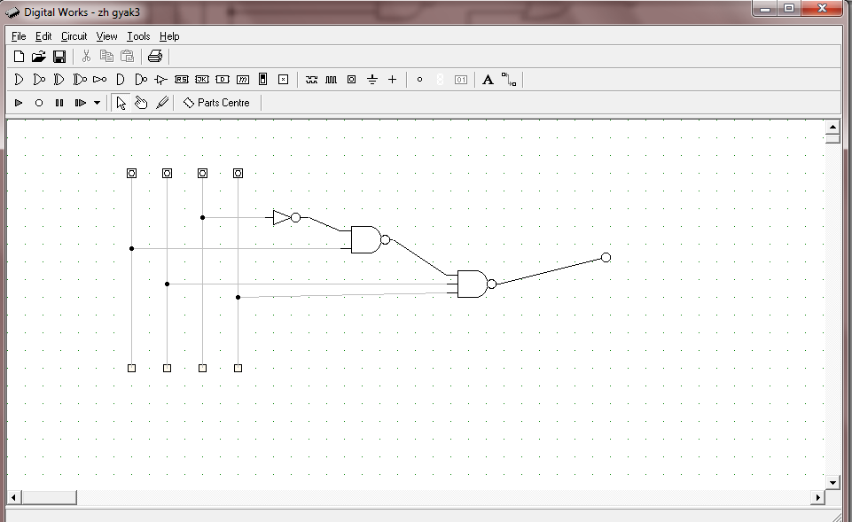Image resolution: width=852 pixels, height=522 pixels.
Task: Click the horizontal scrollbar right arrow
Action: coord(817,497)
